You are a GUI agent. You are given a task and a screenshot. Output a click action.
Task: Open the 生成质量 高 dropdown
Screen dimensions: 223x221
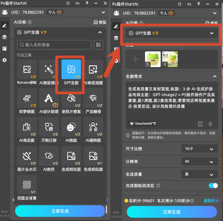coord(200,174)
